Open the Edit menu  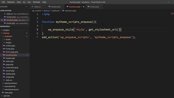click(x=3, y=2)
